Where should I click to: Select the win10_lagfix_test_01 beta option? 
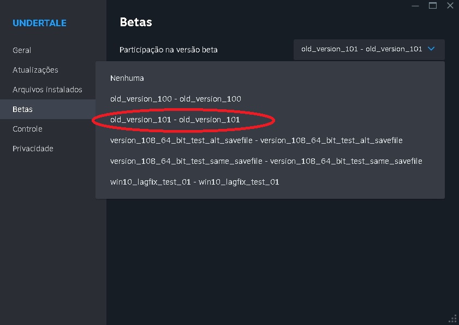[194, 182]
